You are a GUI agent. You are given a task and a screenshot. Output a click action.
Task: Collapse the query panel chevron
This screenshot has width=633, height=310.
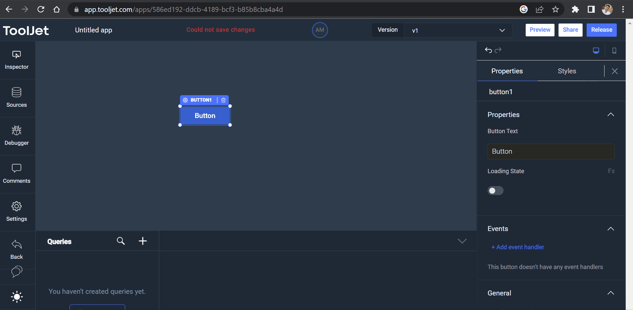[x=462, y=241]
